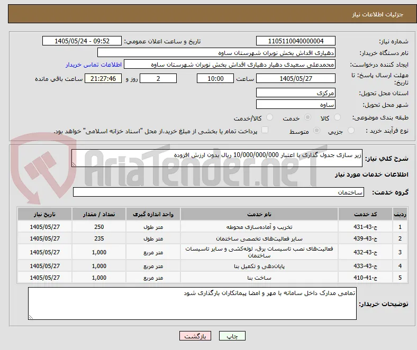The height and width of the screenshot is (350, 417).
Task: Click the ایجاد کننده درخواست field
Action: click(230, 65)
